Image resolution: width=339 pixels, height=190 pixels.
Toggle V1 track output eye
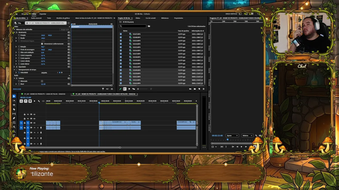(x=34, y=123)
